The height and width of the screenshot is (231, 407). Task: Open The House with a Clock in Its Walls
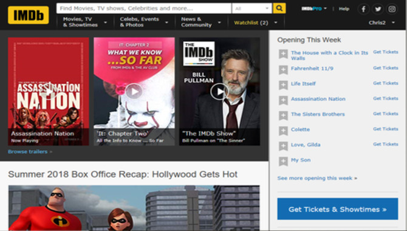pyautogui.click(x=329, y=55)
